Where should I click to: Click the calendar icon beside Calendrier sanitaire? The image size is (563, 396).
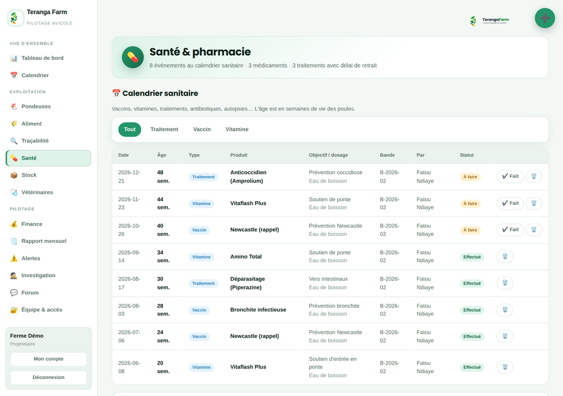116,93
